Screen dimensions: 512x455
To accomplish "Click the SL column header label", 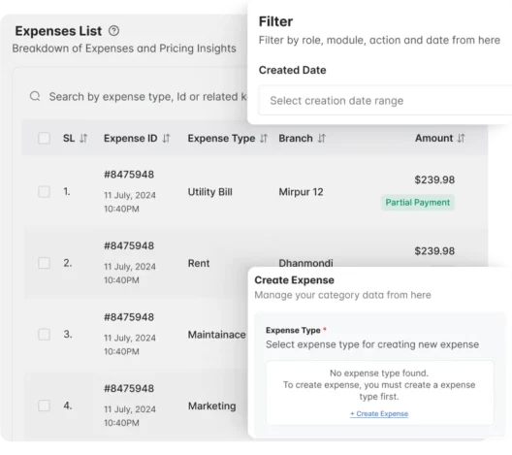I will pos(69,139).
